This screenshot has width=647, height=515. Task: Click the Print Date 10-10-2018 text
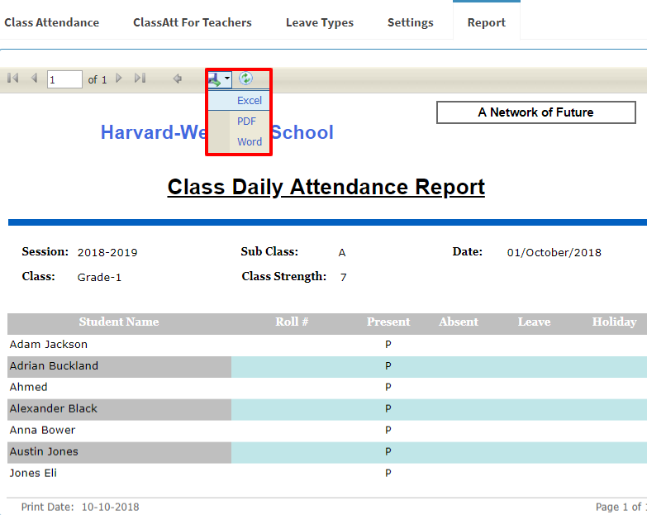coord(80,507)
